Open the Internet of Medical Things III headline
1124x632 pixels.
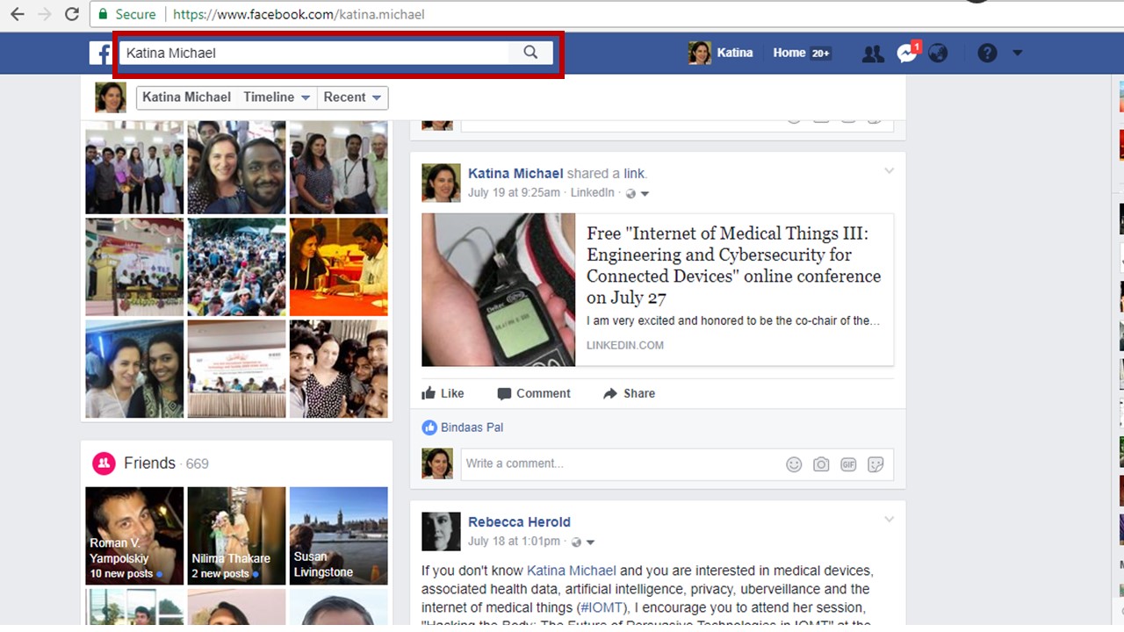733,265
